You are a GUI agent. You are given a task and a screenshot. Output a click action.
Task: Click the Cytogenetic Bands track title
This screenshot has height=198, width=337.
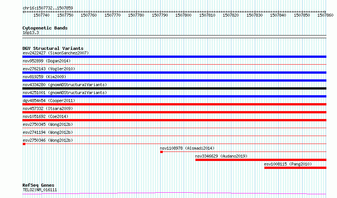[45, 28]
